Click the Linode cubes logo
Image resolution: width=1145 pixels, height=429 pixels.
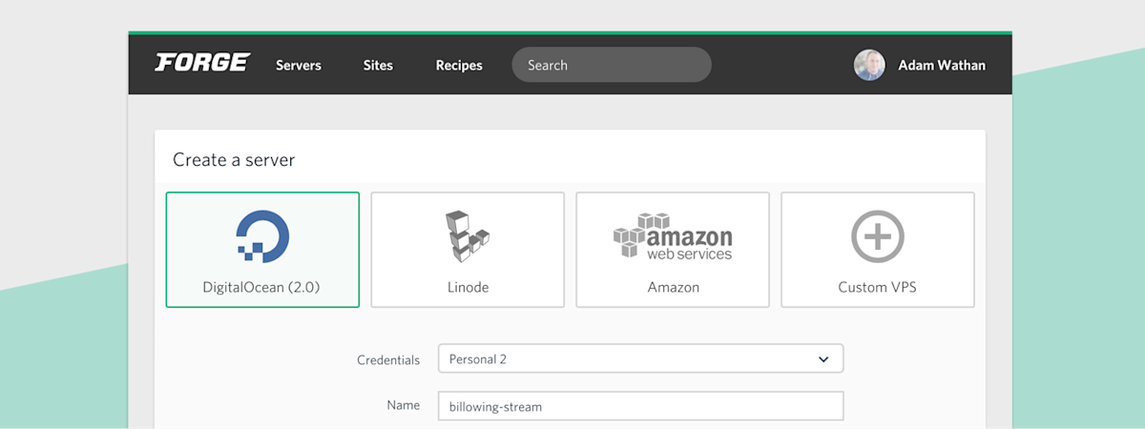pos(468,235)
